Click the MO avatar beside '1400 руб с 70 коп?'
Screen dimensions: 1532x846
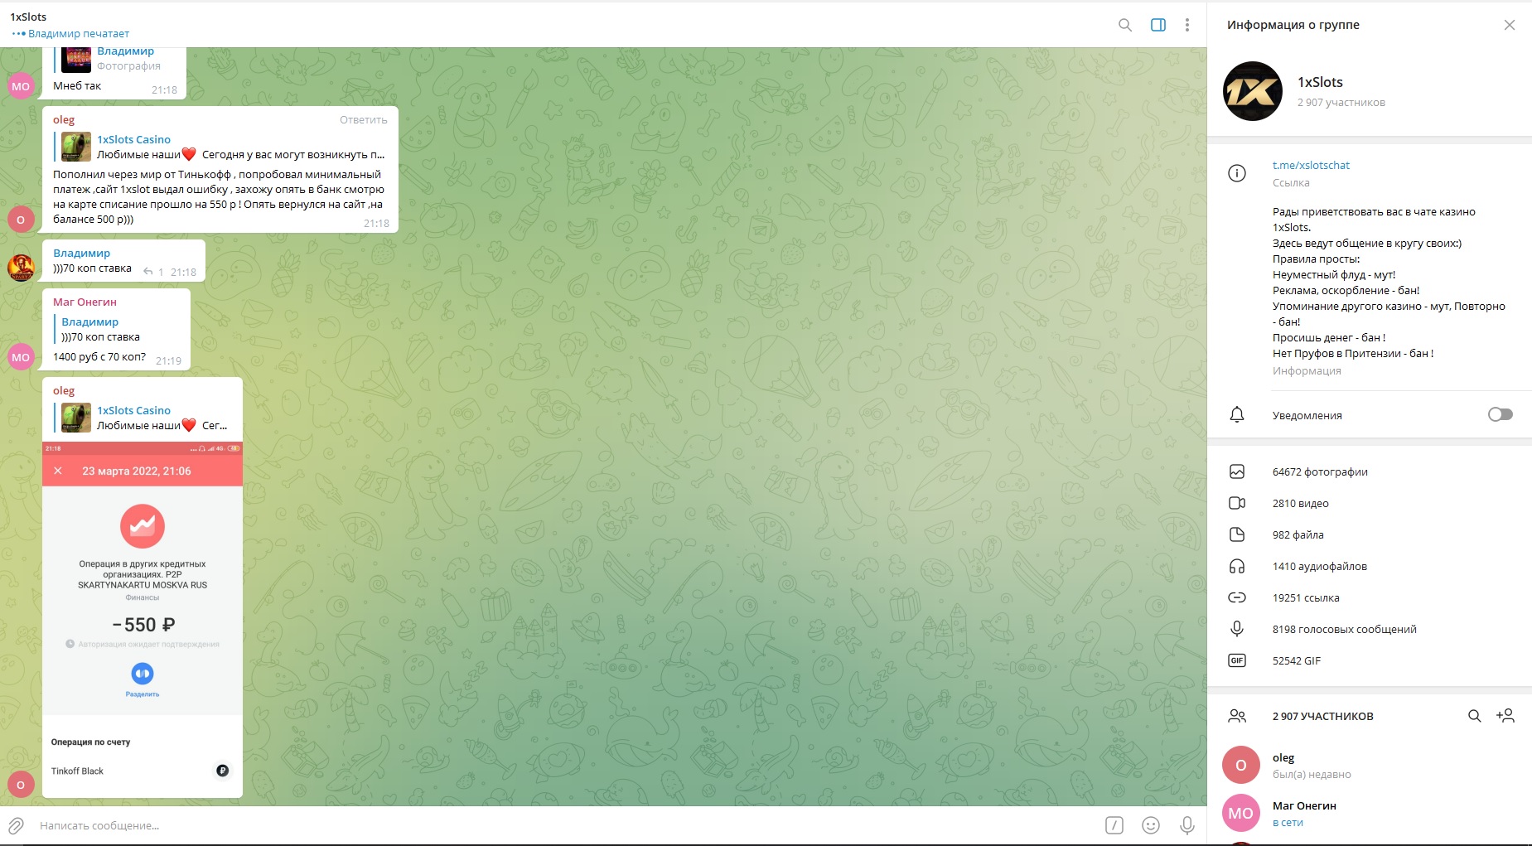[21, 357]
